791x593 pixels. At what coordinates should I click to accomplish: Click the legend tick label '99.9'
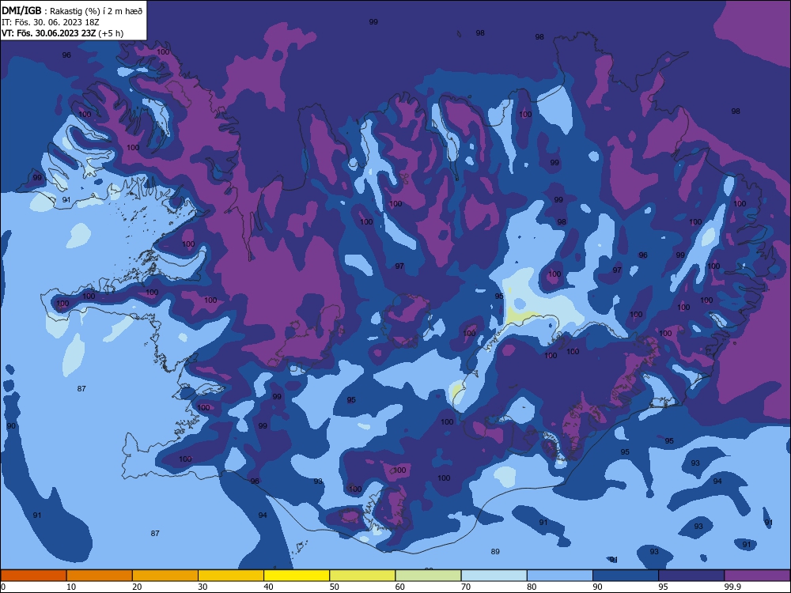pyautogui.click(x=732, y=587)
